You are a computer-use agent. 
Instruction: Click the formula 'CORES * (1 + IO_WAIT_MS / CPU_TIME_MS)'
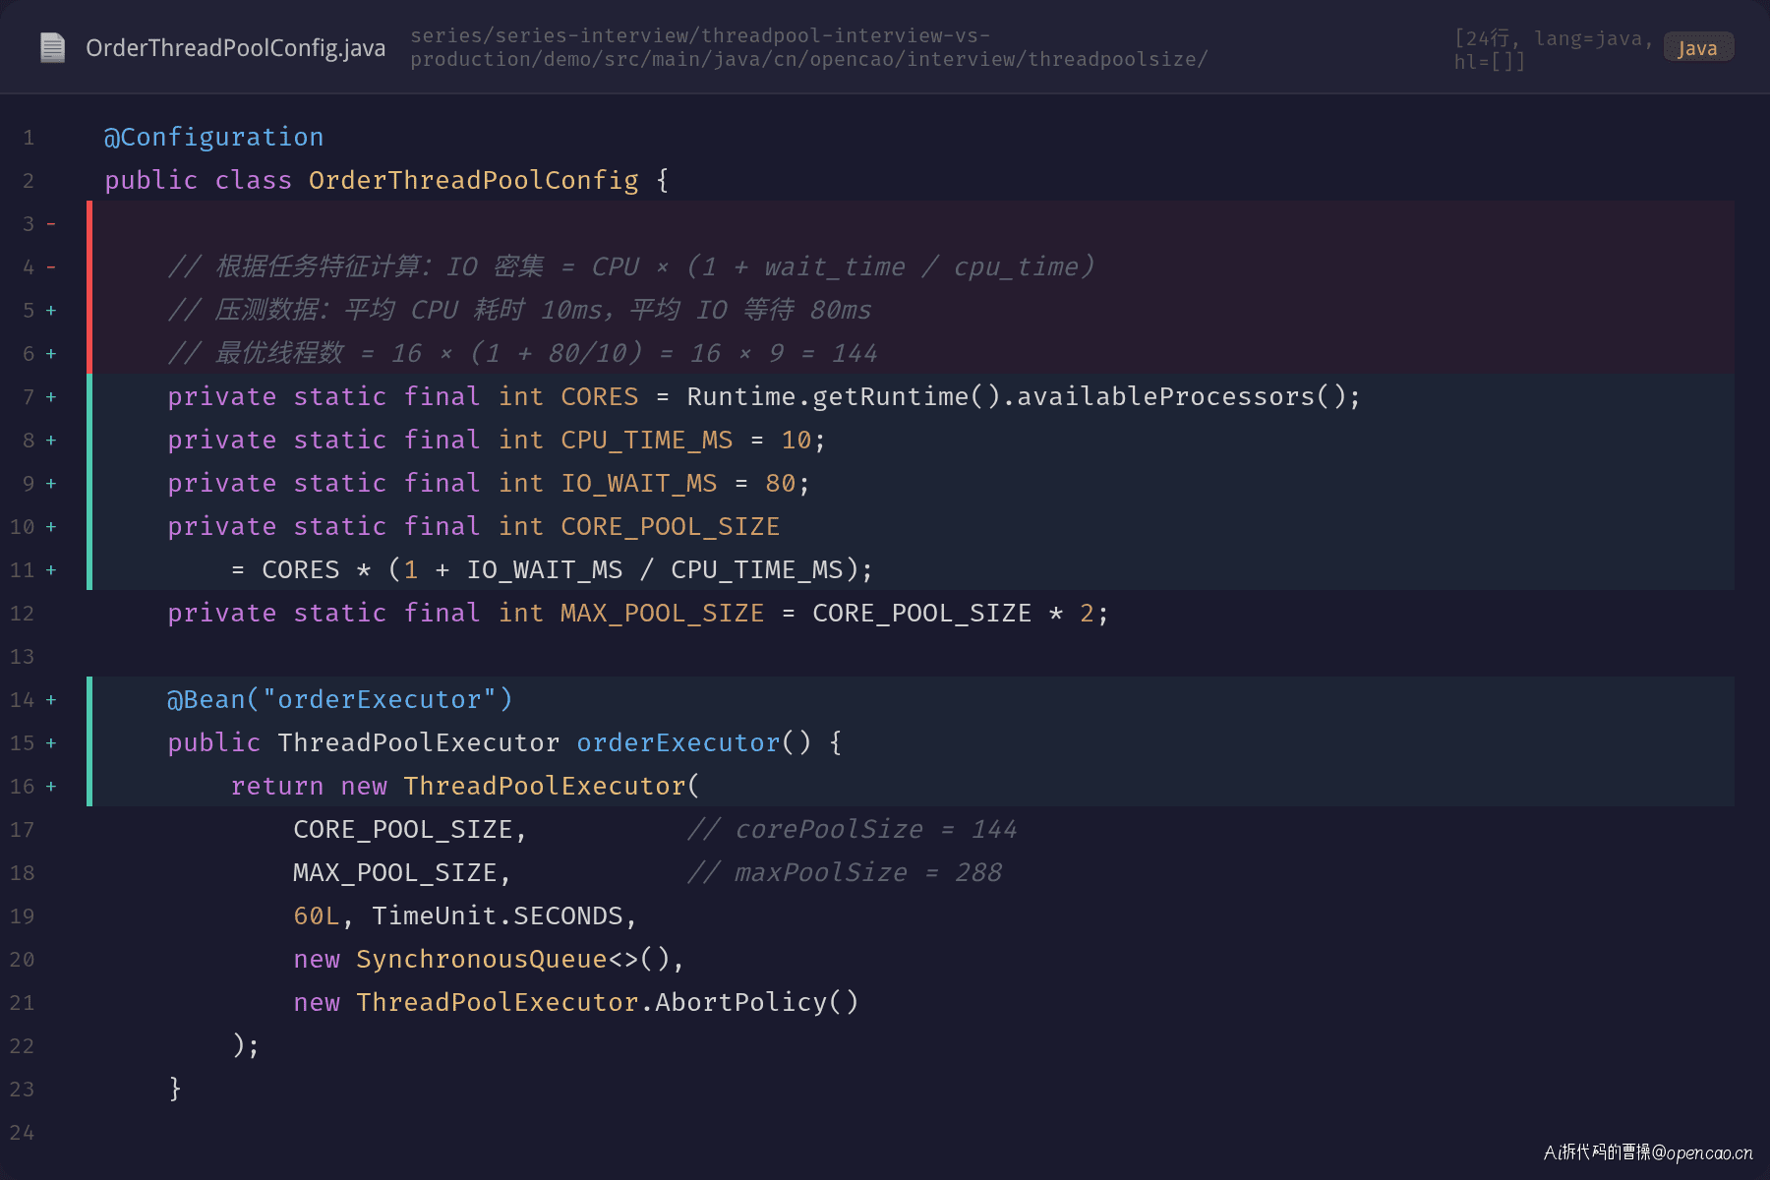560,569
